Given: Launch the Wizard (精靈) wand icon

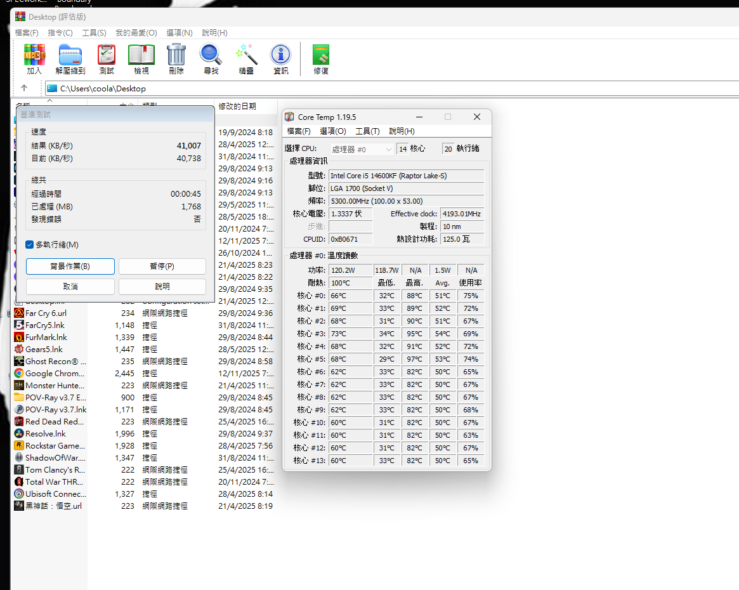Looking at the screenshot, I should [x=245, y=59].
